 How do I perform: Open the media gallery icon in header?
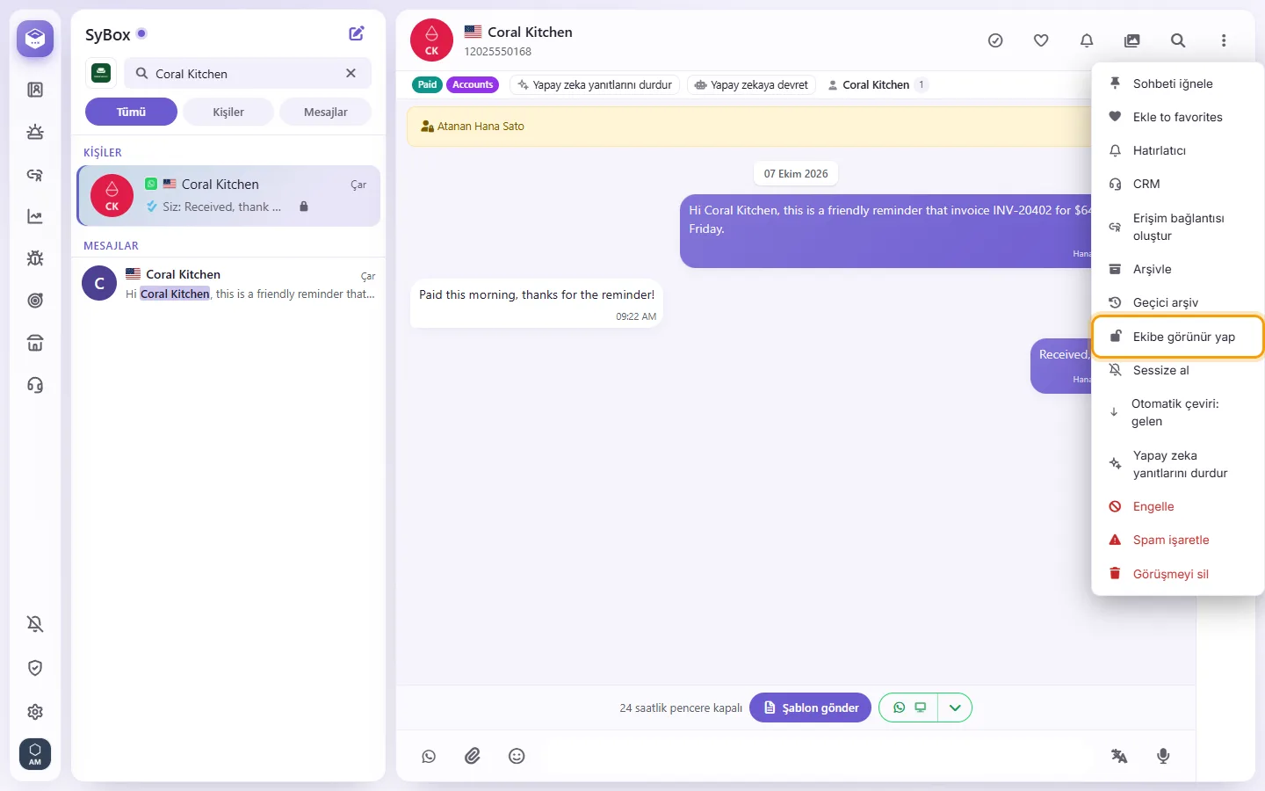tap(1132, 40)
